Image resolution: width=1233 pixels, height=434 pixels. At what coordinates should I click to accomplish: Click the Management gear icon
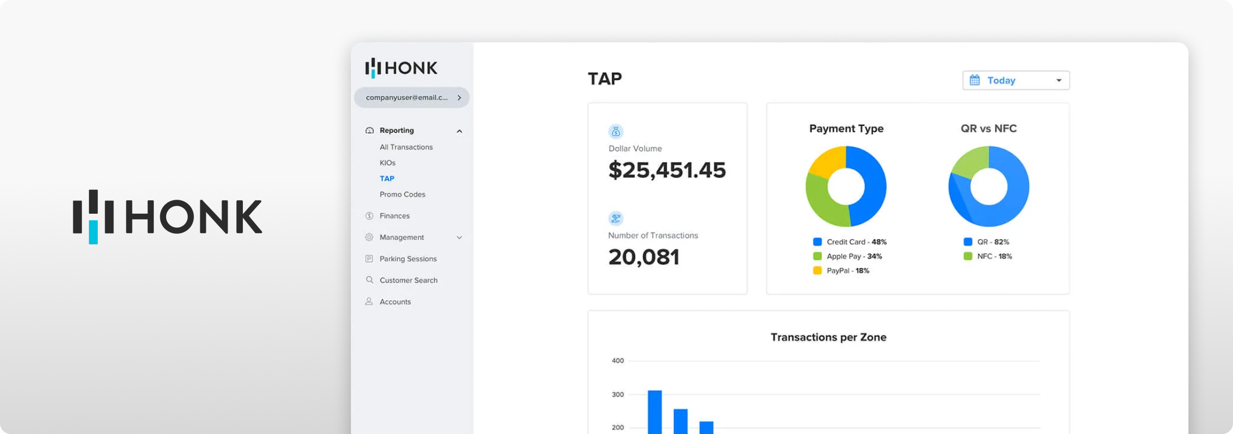coord(369,237)
